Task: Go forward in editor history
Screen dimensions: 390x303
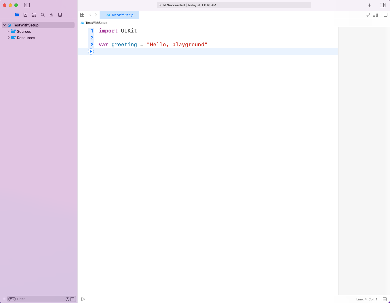Action: pyautogui.click(x=96, y=15)
